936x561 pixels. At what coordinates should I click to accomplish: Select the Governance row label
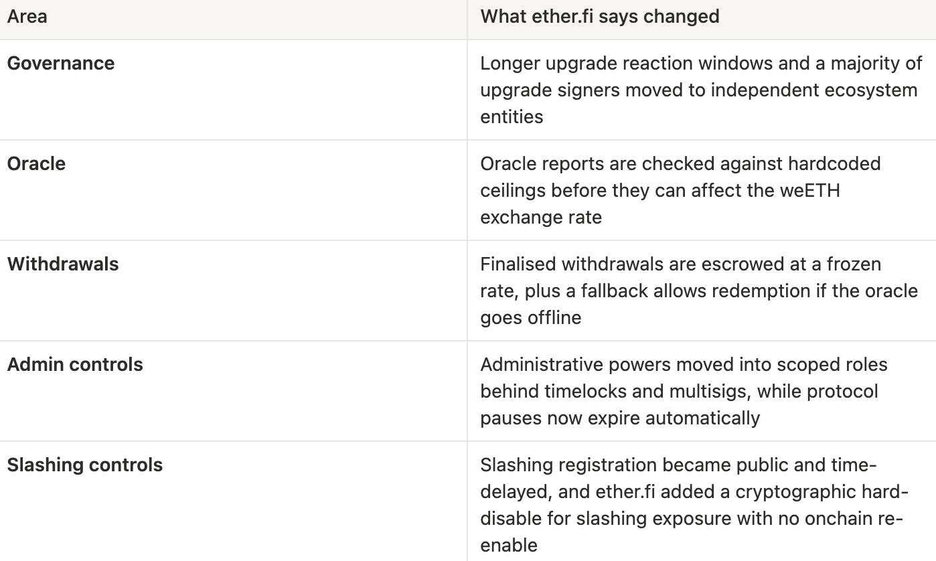(61, 64)
